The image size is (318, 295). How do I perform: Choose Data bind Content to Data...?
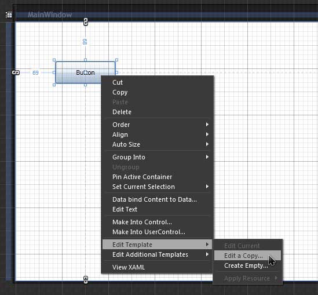158,199
